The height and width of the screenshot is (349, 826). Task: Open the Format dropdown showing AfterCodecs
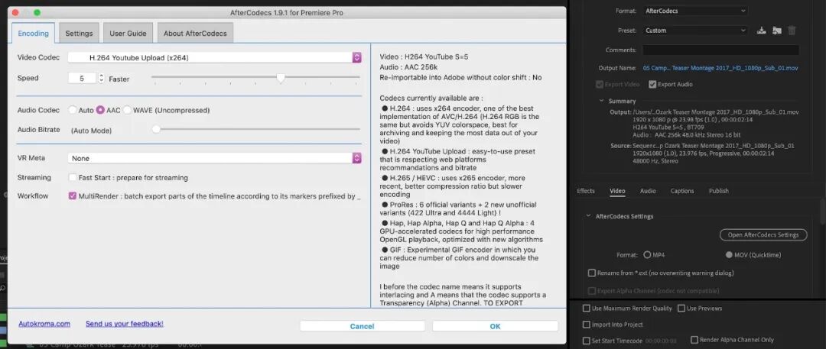(694, 11)
